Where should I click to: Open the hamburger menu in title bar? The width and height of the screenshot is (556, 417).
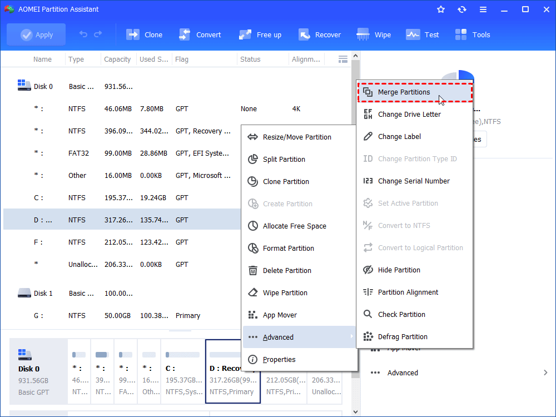click(x=483, y=9)
